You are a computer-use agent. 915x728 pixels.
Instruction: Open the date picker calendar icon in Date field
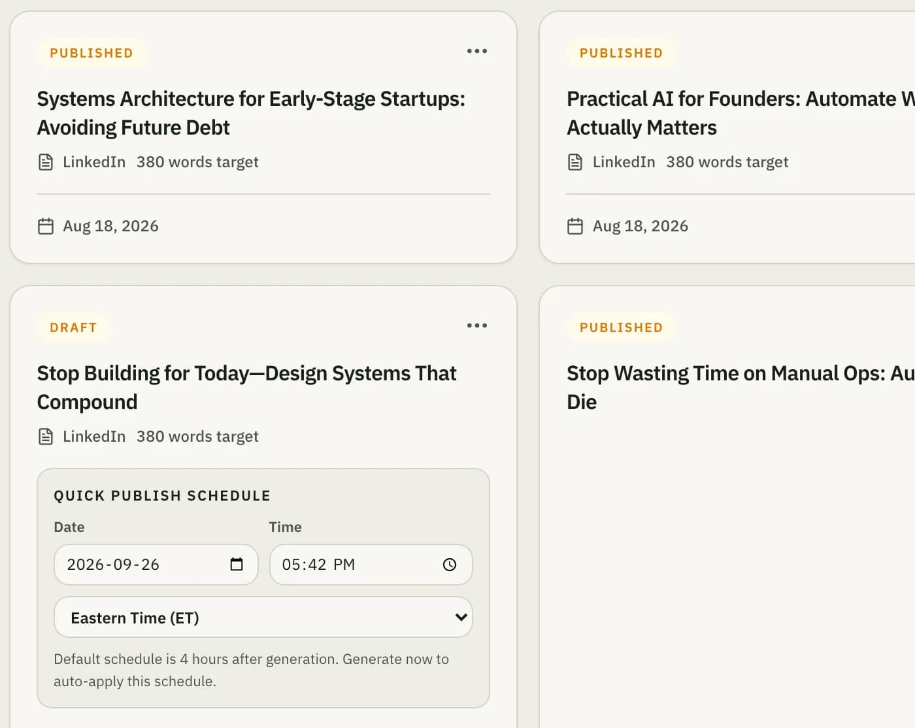[237, 564]
